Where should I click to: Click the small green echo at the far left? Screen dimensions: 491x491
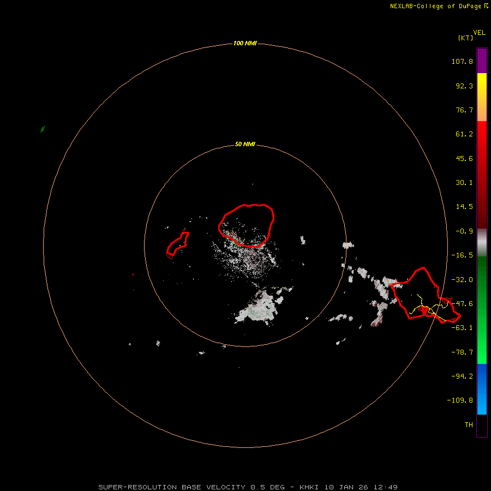point(43,129)
